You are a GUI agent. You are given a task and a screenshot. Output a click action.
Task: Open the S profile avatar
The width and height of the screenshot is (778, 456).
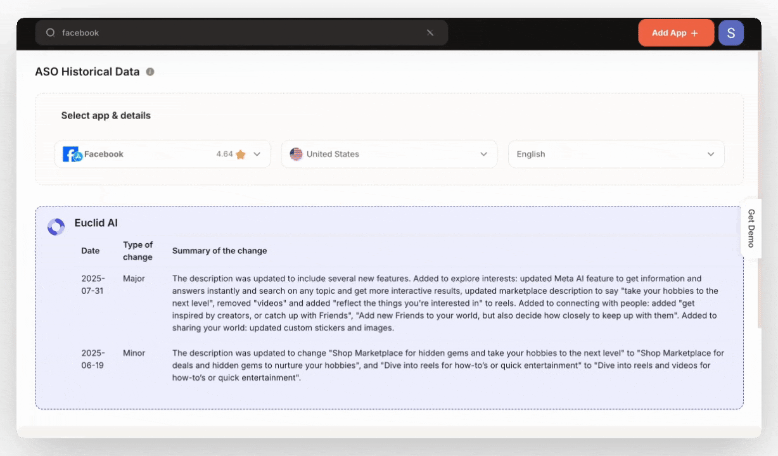click(731, 32)
